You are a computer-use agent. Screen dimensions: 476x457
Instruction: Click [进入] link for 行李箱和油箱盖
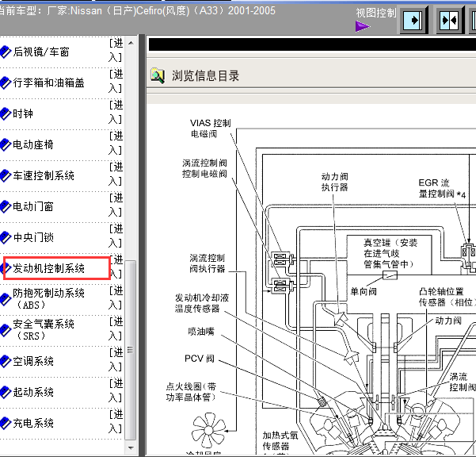[x=116, y=81]
